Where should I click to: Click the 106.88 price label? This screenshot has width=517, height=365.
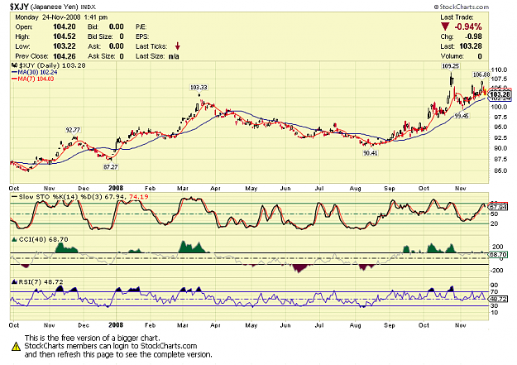[x=481, y=75]
